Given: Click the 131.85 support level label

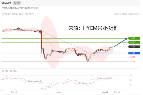Looking at the screenshot, I should pyautogui.click(x=132, y=61).
